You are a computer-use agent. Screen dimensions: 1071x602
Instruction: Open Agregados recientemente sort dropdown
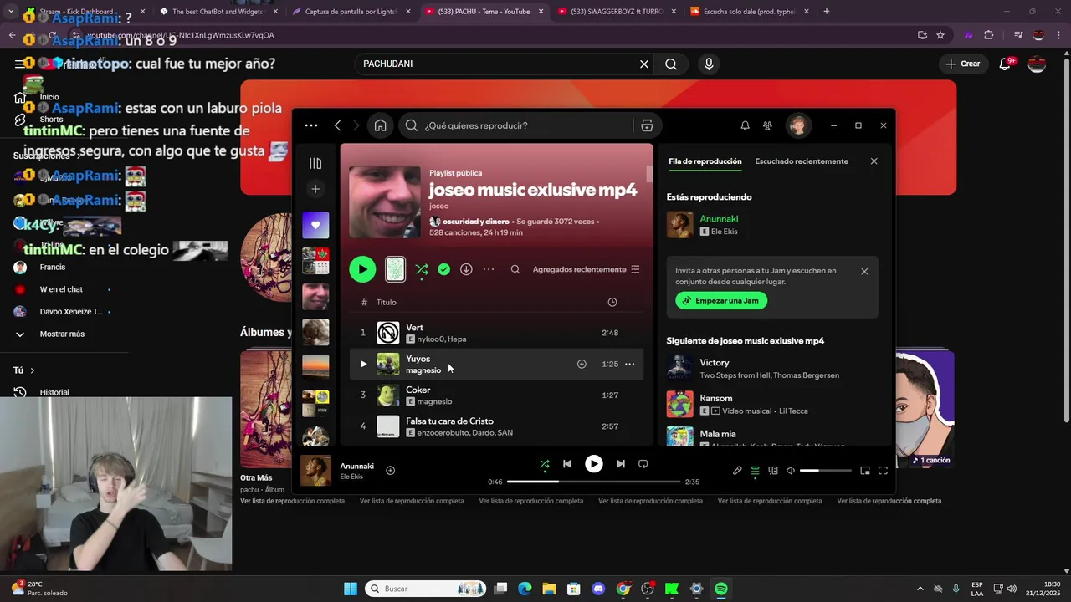[587, 269]
